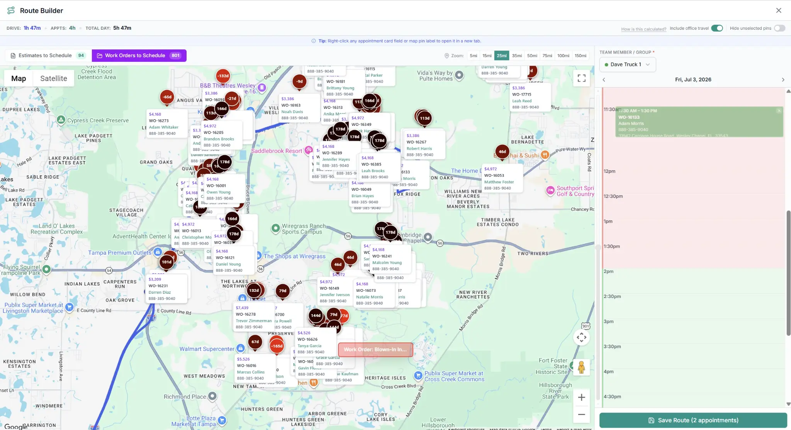Zoom out on the map

pos(581,415)
